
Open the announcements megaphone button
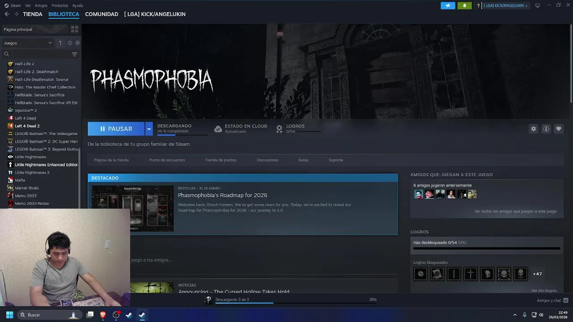[x=448, y=5]
